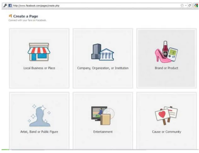The height and width of the screenshot is (153, 199).
Task: Choose the Brand or Product label
Action: coord(166,68)
